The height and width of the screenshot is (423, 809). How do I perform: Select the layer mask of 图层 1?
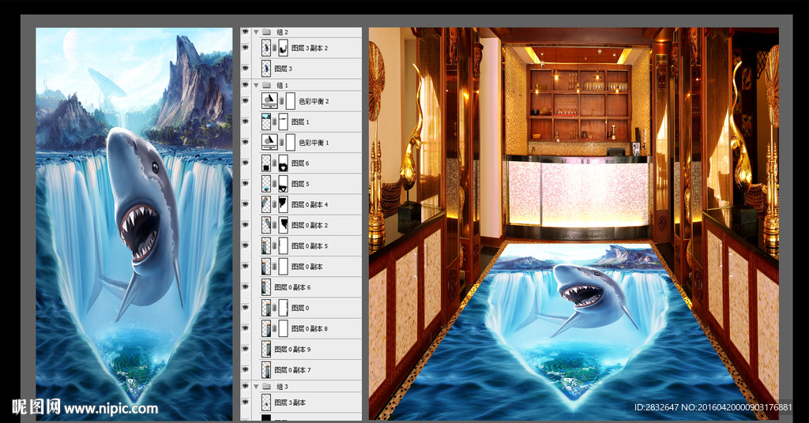[x=284, y=122]
